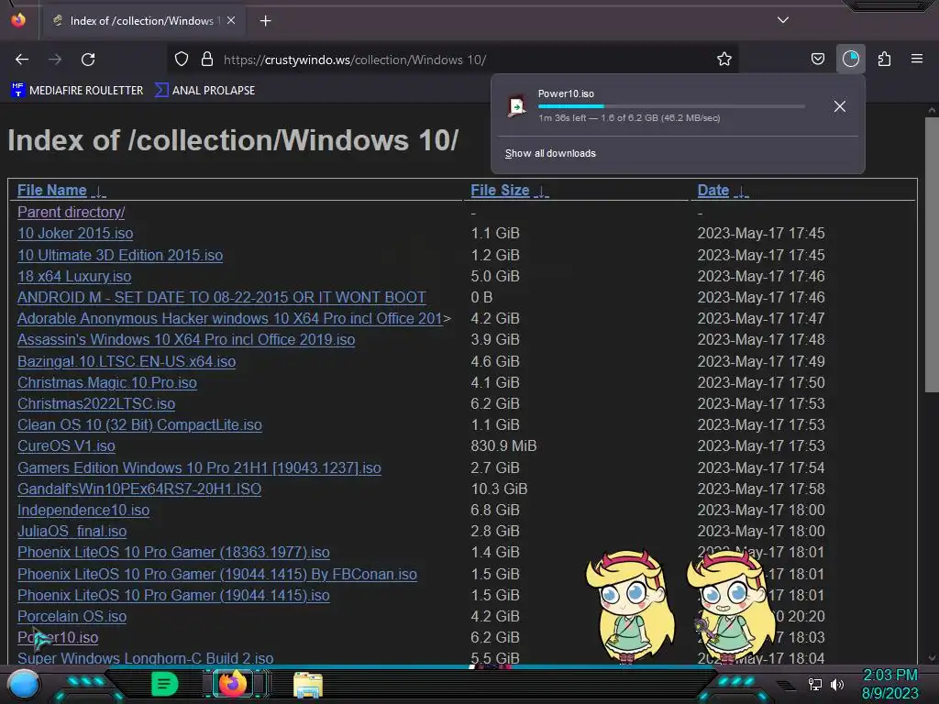Open the Extensions puzzle icon
This screenshot has height=704, width=939.
[x=884, y=59]
